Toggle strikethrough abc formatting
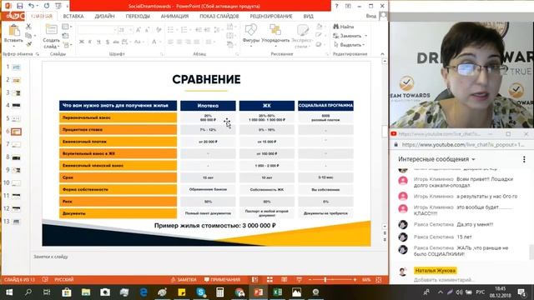 pos(116,42)
